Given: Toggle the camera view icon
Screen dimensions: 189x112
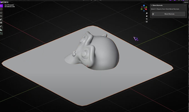Looking at the screenshot, I should point(147,19).
